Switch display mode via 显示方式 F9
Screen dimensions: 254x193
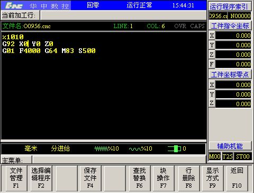coord(213,178)
